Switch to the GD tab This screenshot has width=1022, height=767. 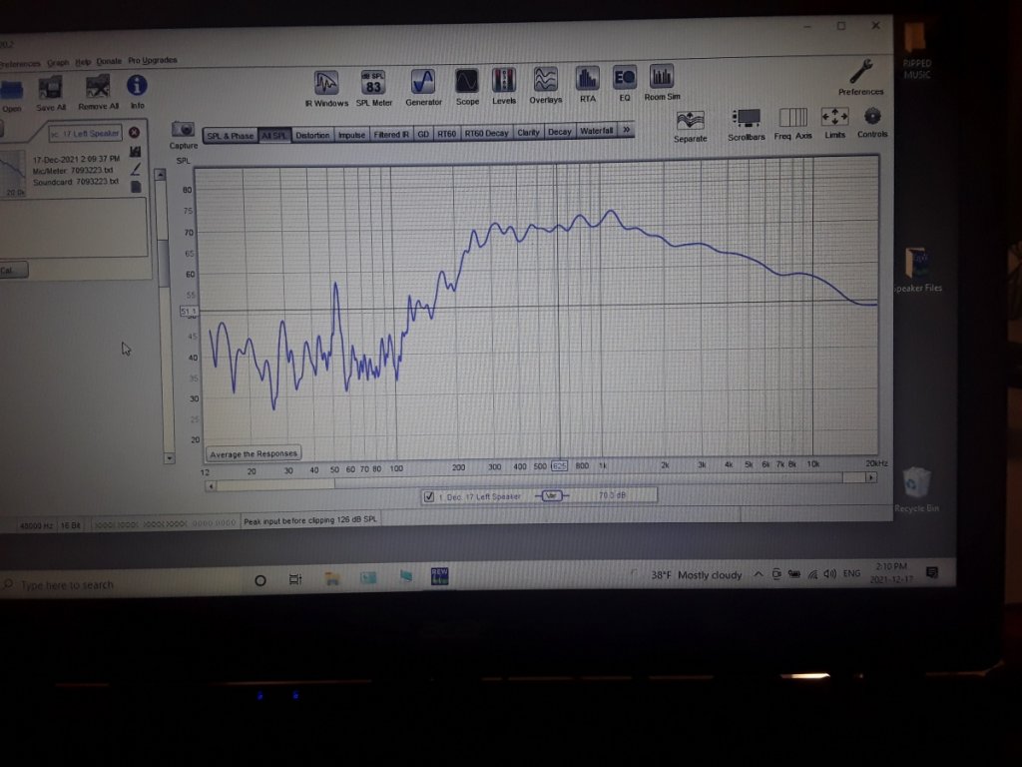[x=423, y=134]
